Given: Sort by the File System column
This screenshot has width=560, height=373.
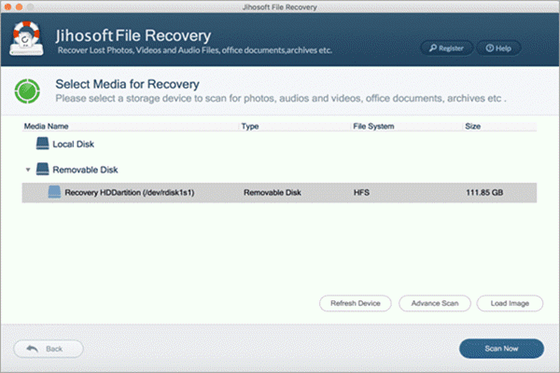Looking at the screenshot, I should tap(406, 127).
